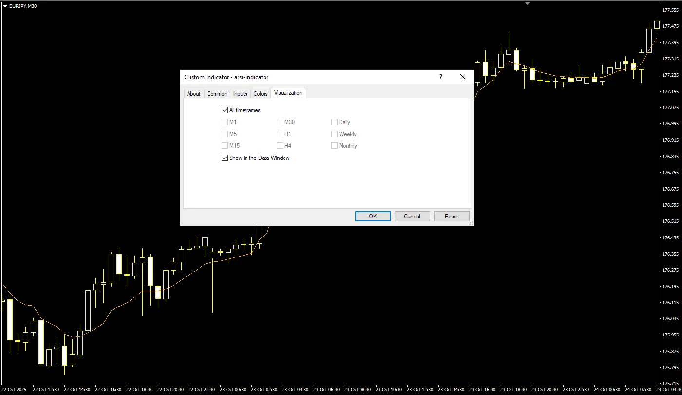Click Reset to restore defaults
682x395 pixels.
click(452, 217)
